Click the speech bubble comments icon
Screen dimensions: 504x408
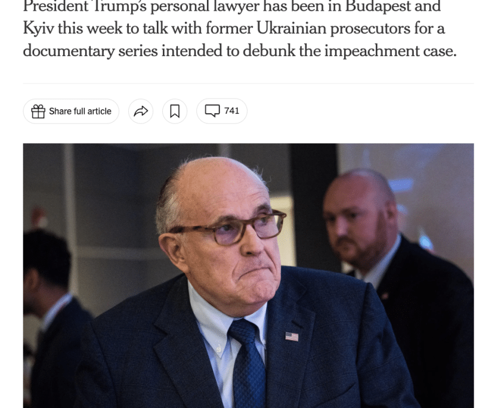coord(212,111)
